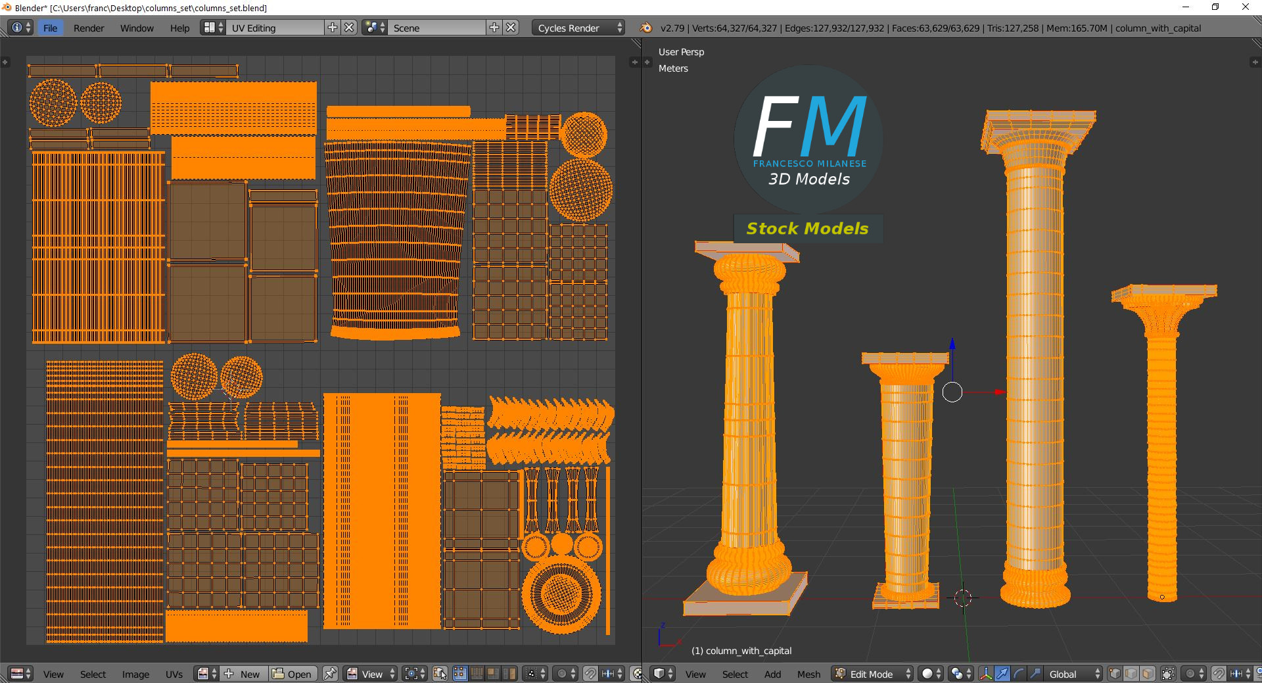Toggle snapping magnet in 3D viewport
This screenshot has height=683, width=1262.
[x=1219, y=674]
